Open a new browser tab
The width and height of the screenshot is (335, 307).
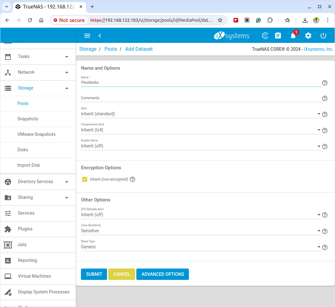coord(92,7)
